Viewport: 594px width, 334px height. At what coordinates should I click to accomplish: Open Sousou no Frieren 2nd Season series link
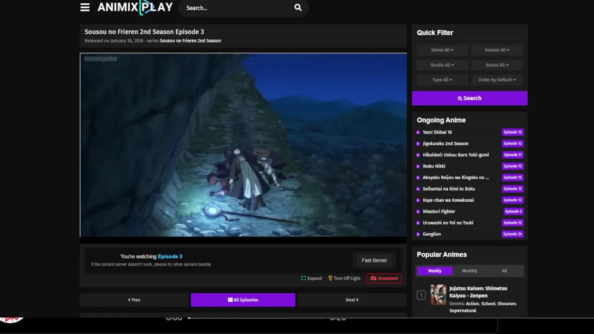[190, 41]
